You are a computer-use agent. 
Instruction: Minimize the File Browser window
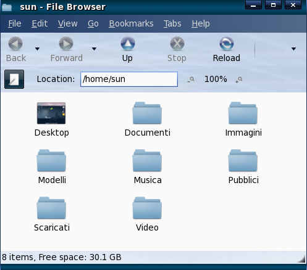(253, 5)
